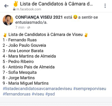Click the 7 min post timestamp

20,27
